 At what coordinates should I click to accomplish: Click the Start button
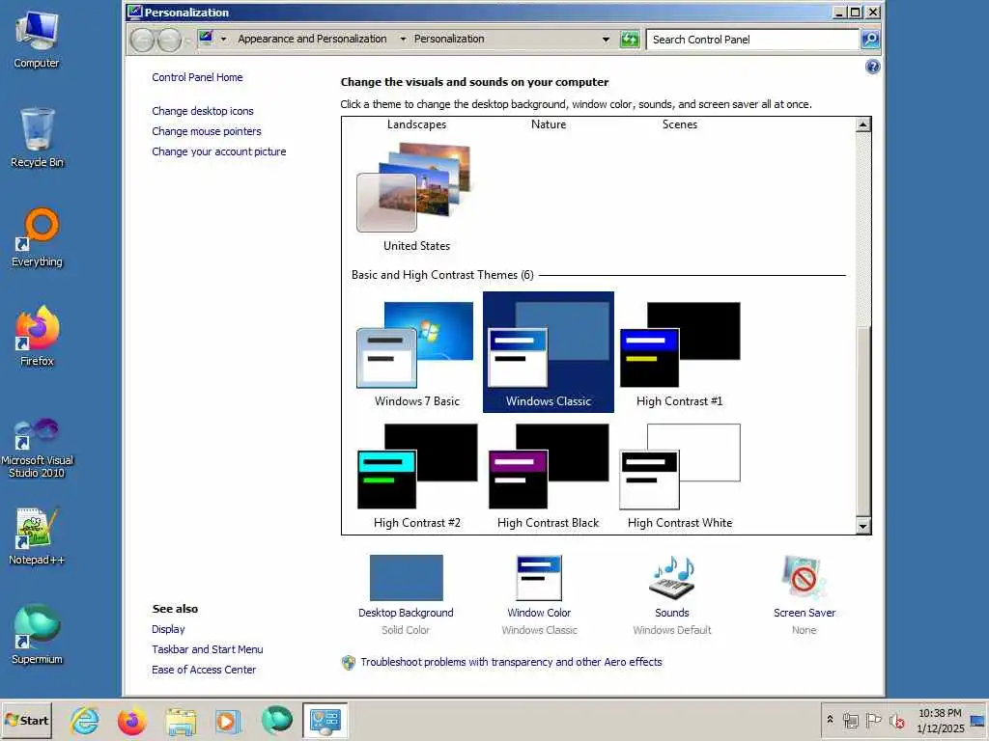point(26,721)
